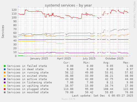Click the 'January 2025' axis label
Image resolution: width=137 pixels, height=102 pixels.
(x=39, y=59)
